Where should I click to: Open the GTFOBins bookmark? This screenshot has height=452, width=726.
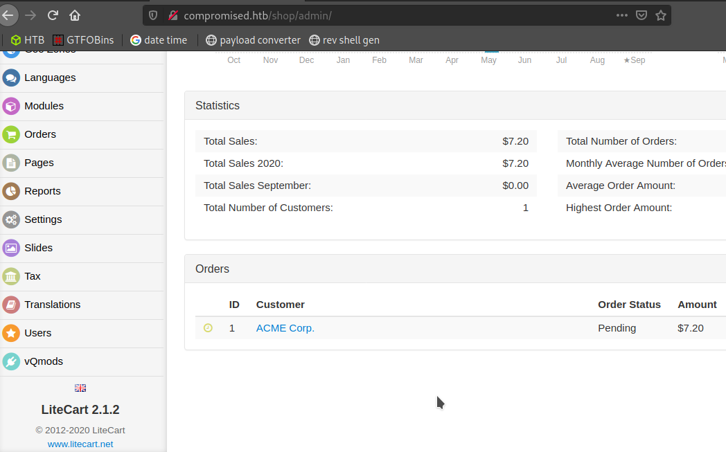coord(83,40)
